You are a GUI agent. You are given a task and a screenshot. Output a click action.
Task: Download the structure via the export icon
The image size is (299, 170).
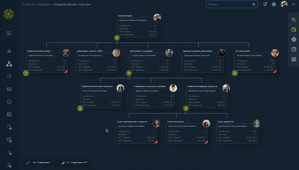pyautogui.click(x=294, y=59)
